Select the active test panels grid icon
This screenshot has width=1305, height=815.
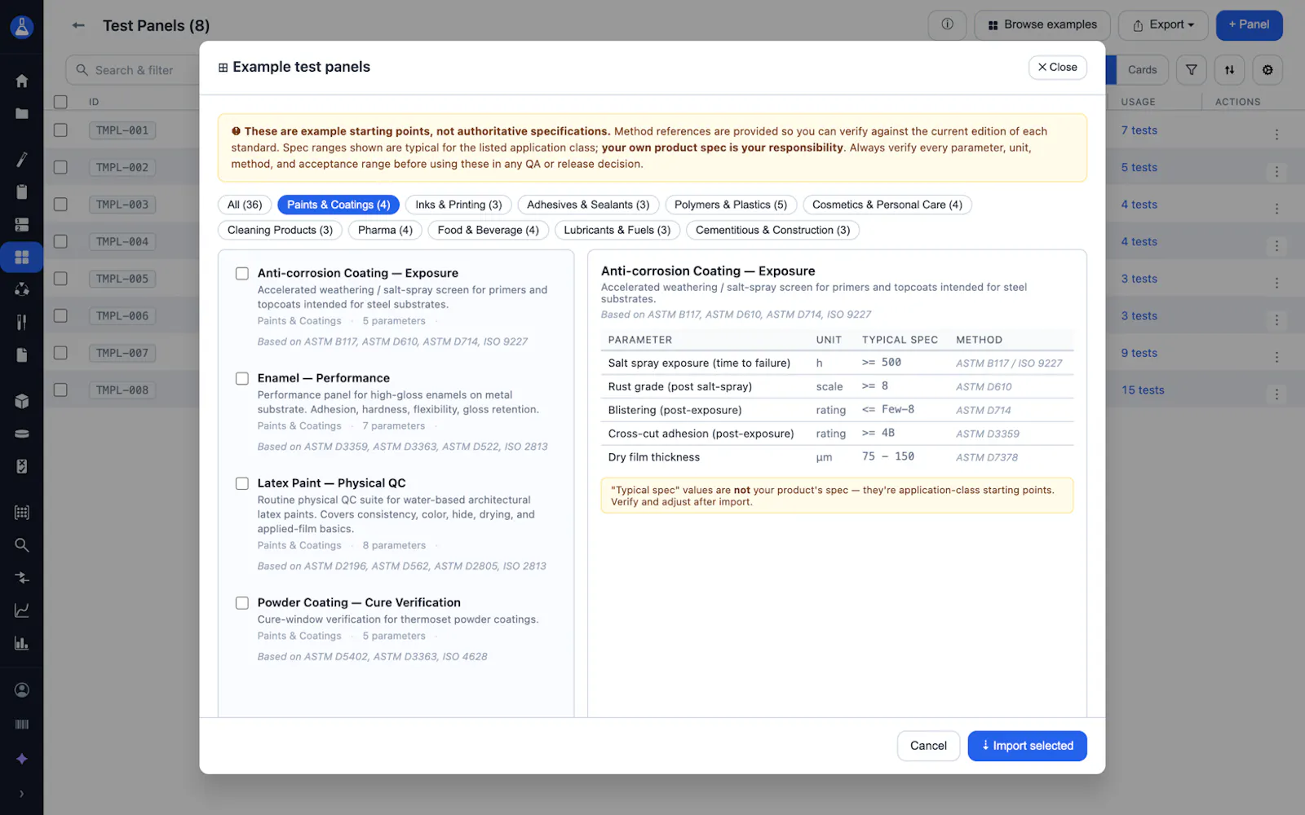tap(22, 257)
